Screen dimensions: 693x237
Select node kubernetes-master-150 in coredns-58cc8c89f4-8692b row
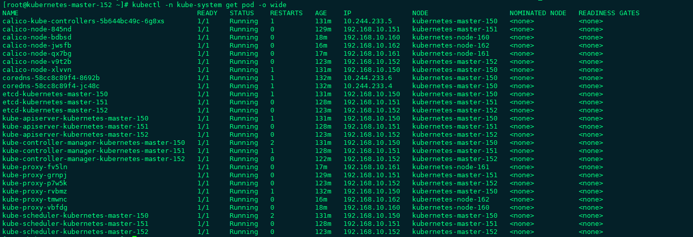point(455,78)
